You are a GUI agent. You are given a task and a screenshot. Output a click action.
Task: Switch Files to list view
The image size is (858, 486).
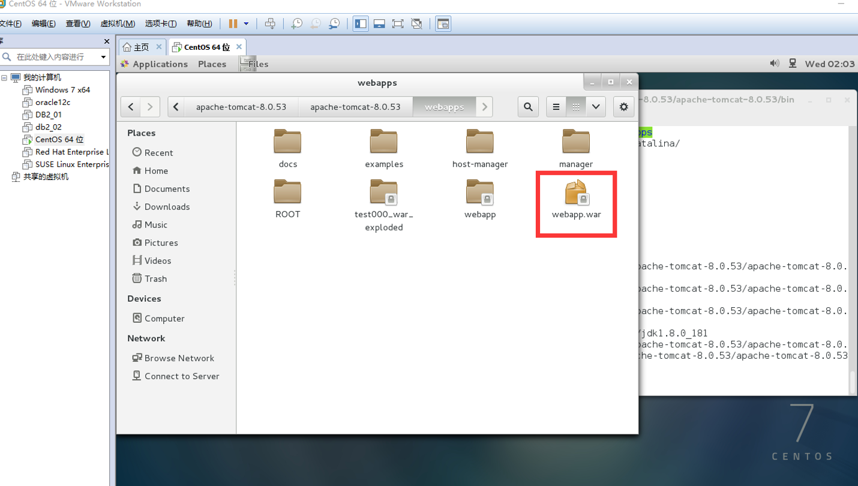pos(556,107)
